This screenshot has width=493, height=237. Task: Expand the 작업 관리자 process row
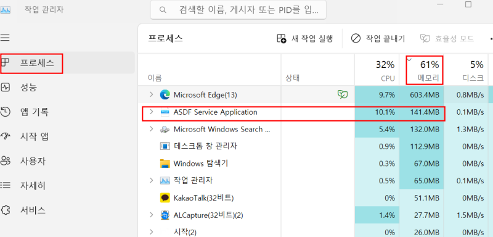click(x=151, y=180)
